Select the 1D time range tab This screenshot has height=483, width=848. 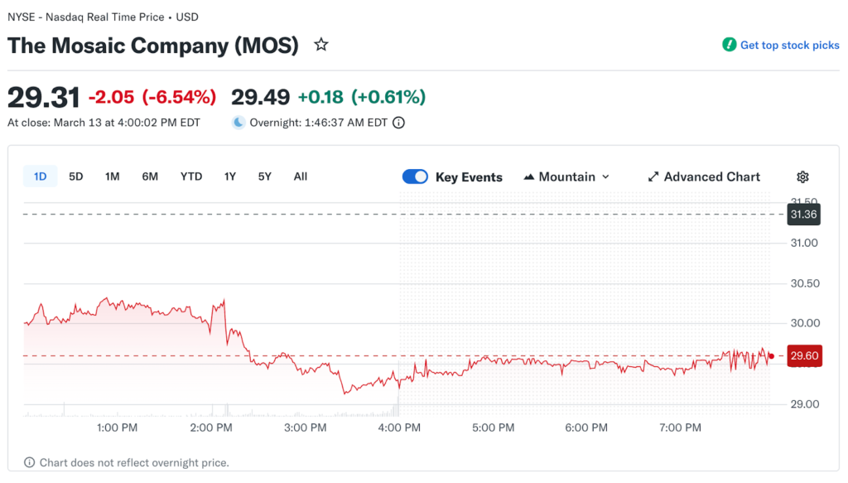40,176
